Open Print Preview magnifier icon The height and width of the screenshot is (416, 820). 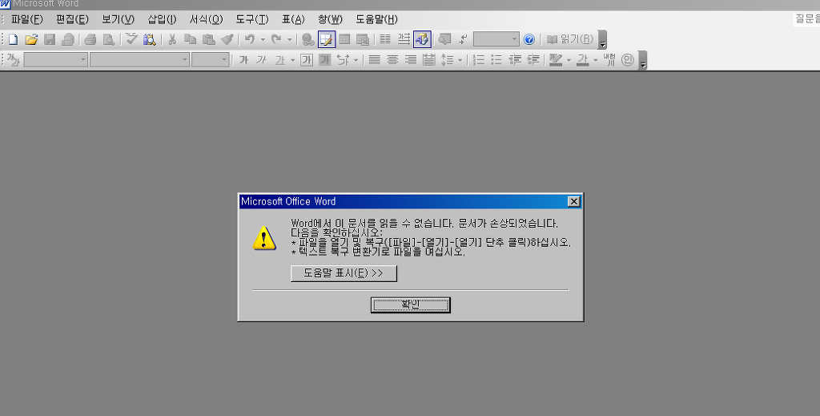109,39
